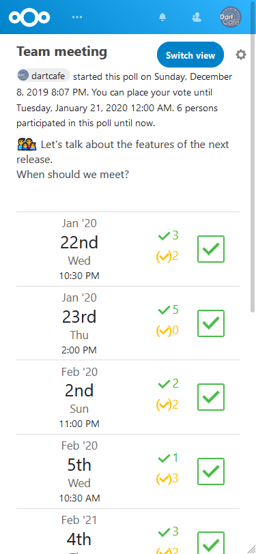Click yellow maybe-count icon for Feb 5th
Screen dimensions: 256x554
click(x=164, y=479)
